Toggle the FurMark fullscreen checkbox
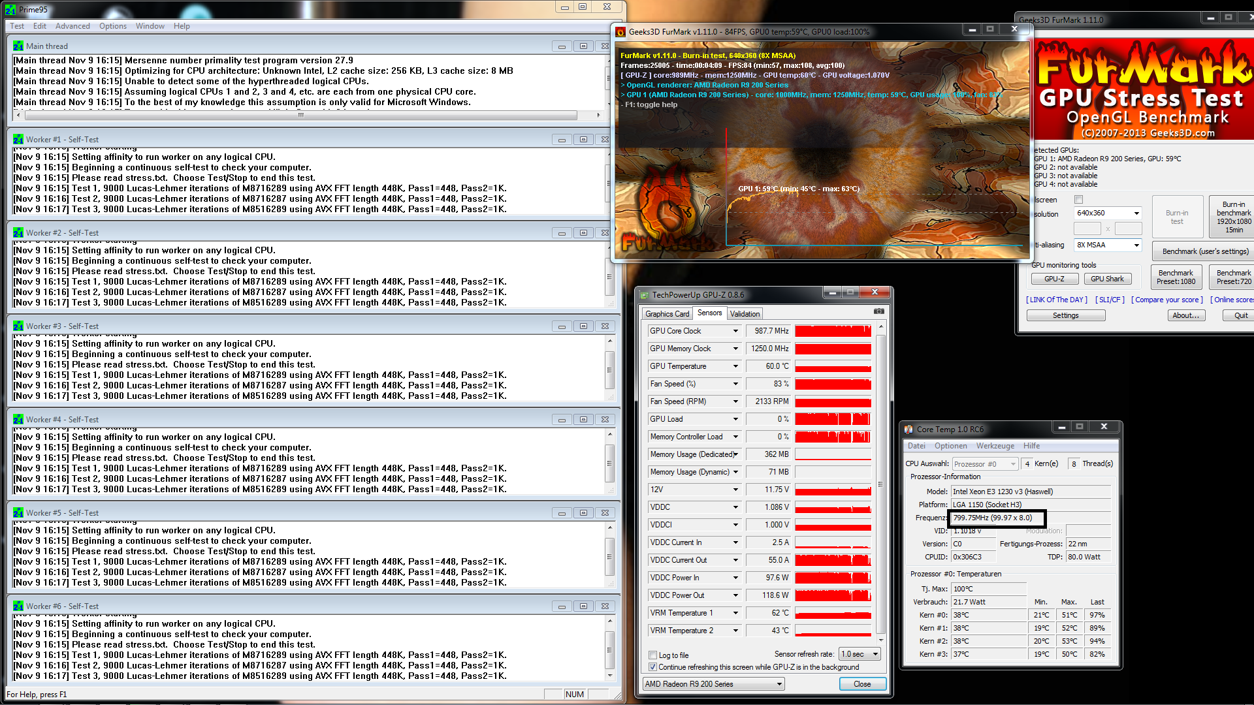Image resolution: width=1254 pixels, height=705 pixels. point(1078,200)
